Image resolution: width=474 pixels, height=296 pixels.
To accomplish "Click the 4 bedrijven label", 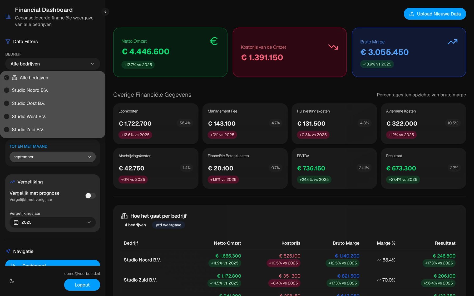I will tap(135, 225).
